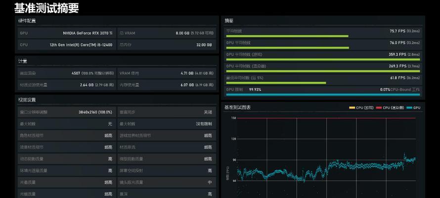This screenshot has height=198, width=440.
Task: Click the 游戏世界材质细节 setting row
Action: click(x=167, y=136)
